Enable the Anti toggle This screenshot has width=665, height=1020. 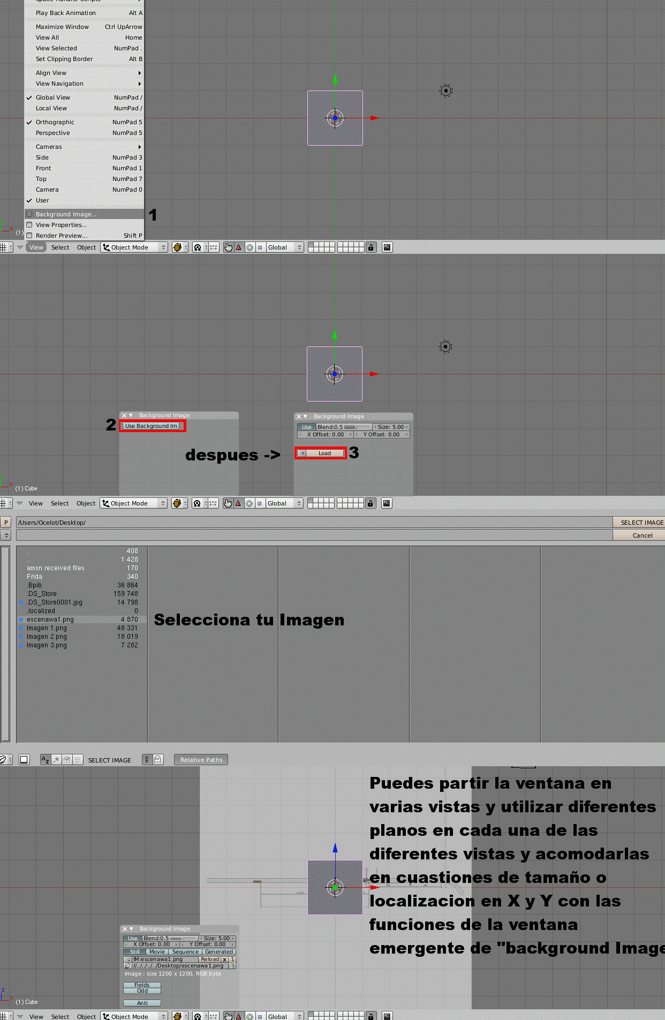pos(142,1003)
